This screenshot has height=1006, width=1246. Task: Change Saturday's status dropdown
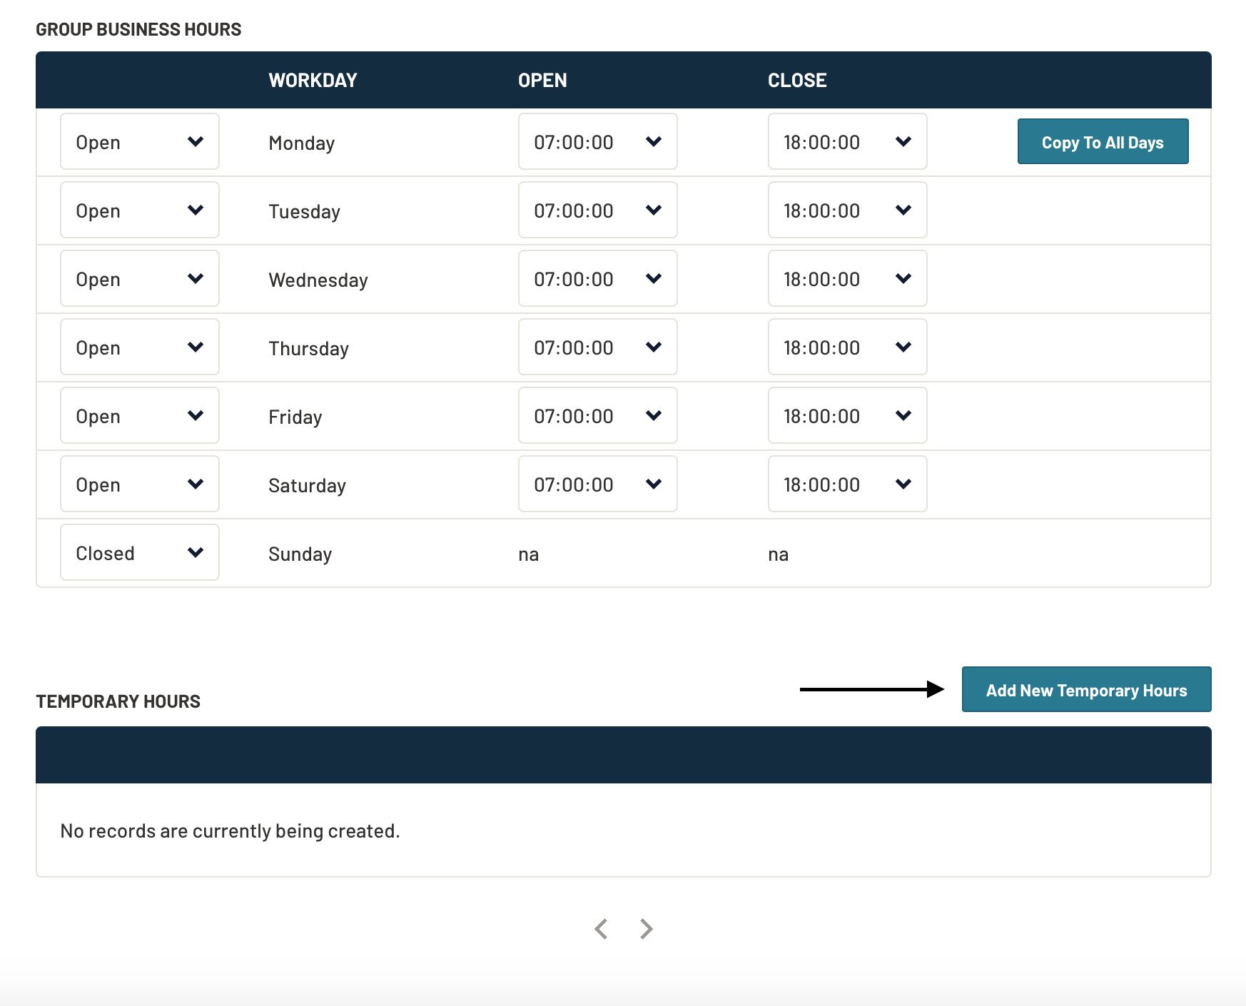140,484
